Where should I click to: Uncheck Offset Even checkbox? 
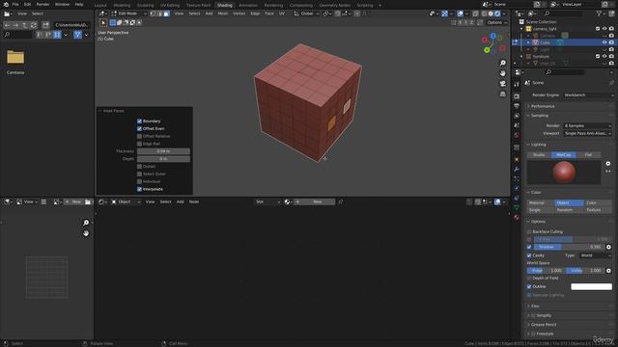(x=139, y=128)
